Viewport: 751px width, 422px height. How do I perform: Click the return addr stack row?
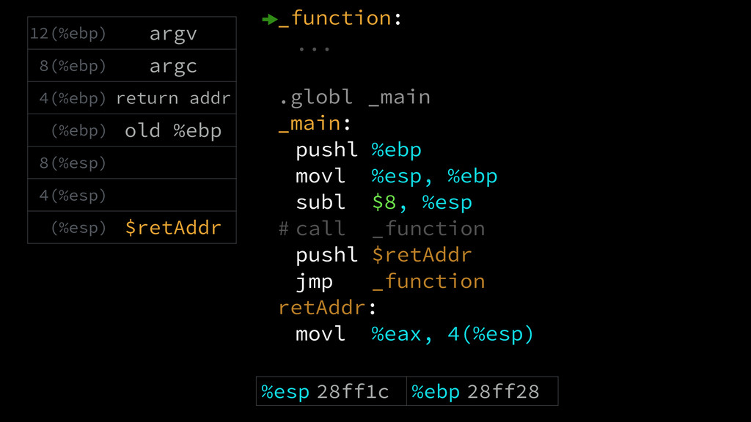(132, 98)
